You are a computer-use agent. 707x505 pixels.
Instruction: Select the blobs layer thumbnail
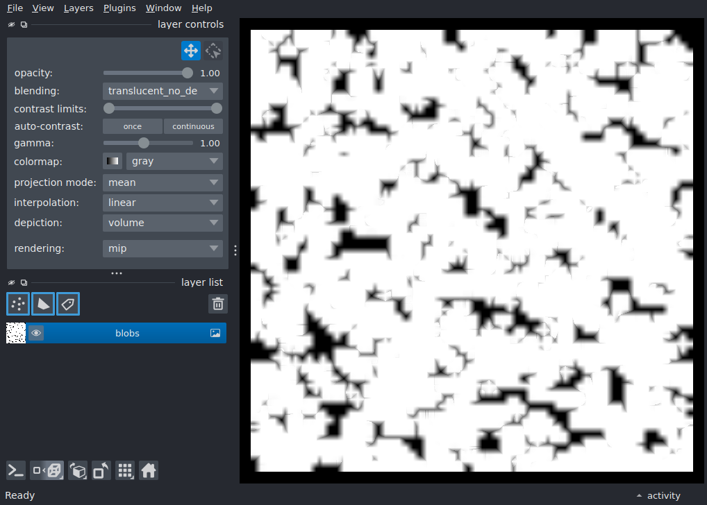coord(16,333)
